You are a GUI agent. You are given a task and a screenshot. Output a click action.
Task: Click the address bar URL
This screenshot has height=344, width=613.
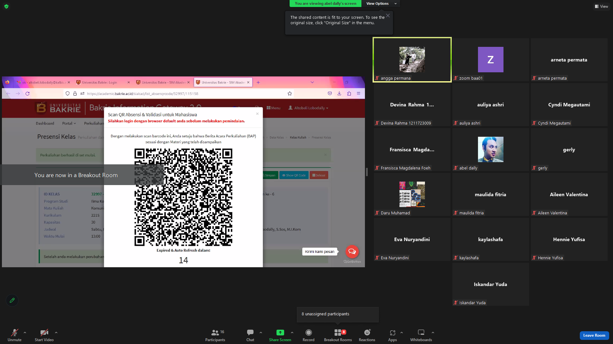coord(142,94)
